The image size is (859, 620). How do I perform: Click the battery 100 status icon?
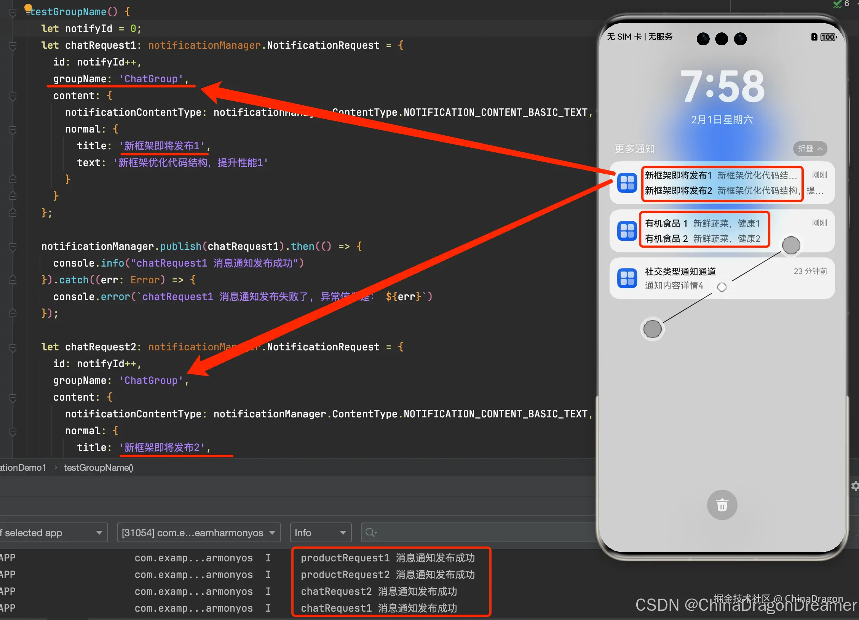click(x=827, y=37)
